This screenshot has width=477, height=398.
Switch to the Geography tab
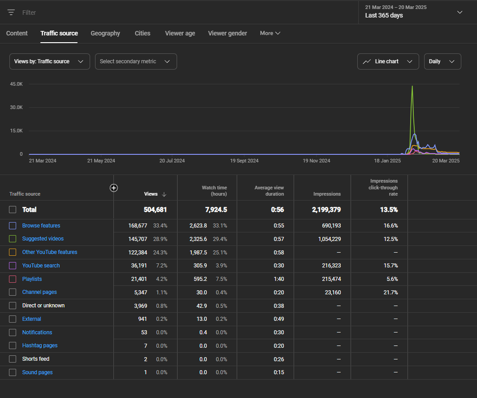(x=105, y=33)
